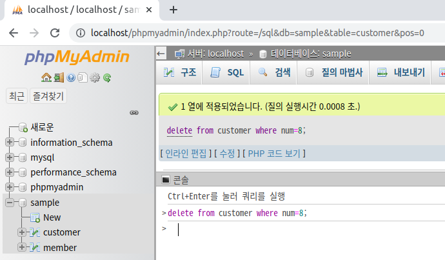The height and width of the screenshot is (260, 445).
Task: Open the phpMyAdmin documentation help icon
Action: pos(71,77)
